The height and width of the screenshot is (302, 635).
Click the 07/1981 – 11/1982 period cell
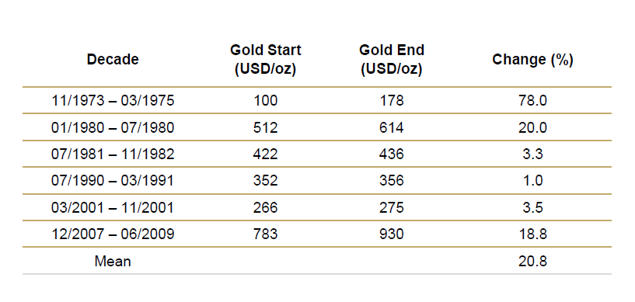[x=113, y=154]
